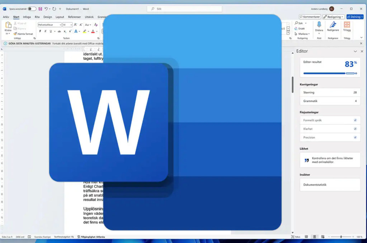Click the Clear formatting eraser icon
This screenshot has width=367, height=243.
tap(96, 25)
